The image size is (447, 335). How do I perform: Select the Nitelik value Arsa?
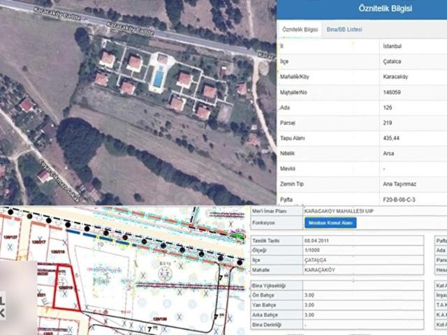tap(389, 154)
